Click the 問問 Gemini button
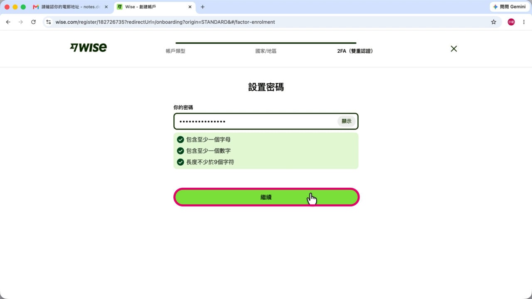Screen dimensions: 532x299 click(x=509, y=7)
